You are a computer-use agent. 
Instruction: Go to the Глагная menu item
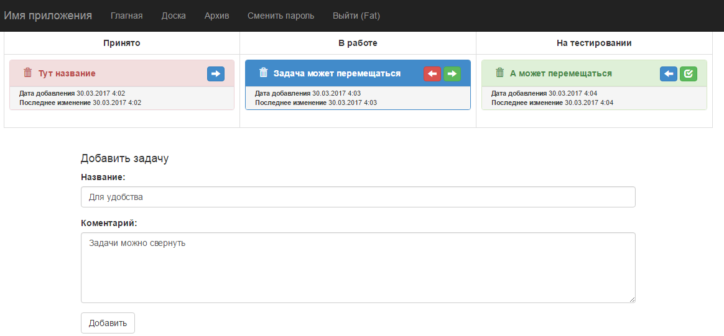click(126, 16)
